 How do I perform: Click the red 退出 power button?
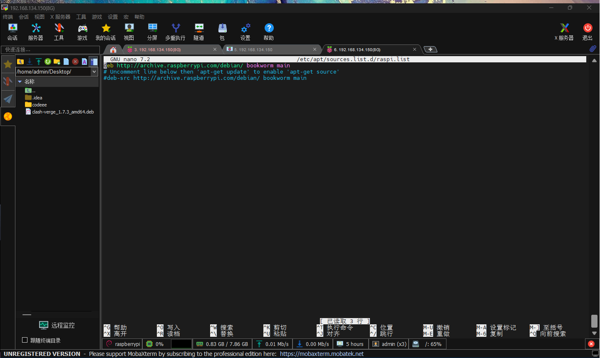tap(588, 32)
